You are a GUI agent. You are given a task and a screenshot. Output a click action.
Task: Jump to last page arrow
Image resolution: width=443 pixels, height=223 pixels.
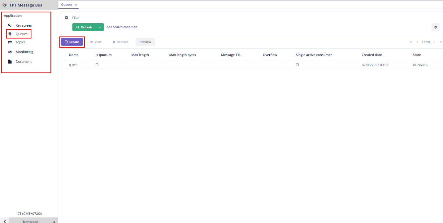441,42
